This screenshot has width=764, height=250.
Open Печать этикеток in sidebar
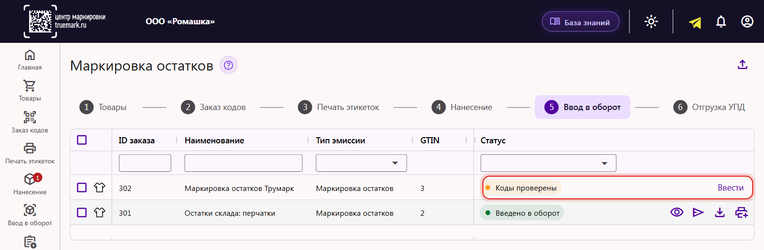[x=30, y=153]
